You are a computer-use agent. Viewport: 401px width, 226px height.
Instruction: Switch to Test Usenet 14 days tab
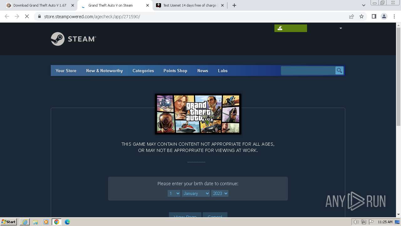[190, 5]
